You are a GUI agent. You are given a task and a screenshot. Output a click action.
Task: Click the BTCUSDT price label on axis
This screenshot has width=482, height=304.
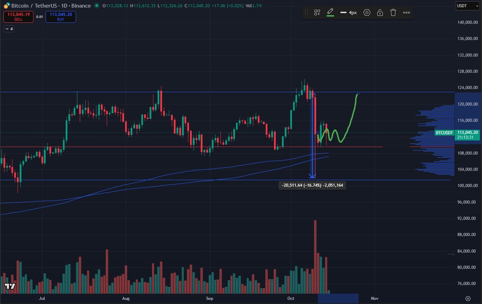tap(444, 133)
